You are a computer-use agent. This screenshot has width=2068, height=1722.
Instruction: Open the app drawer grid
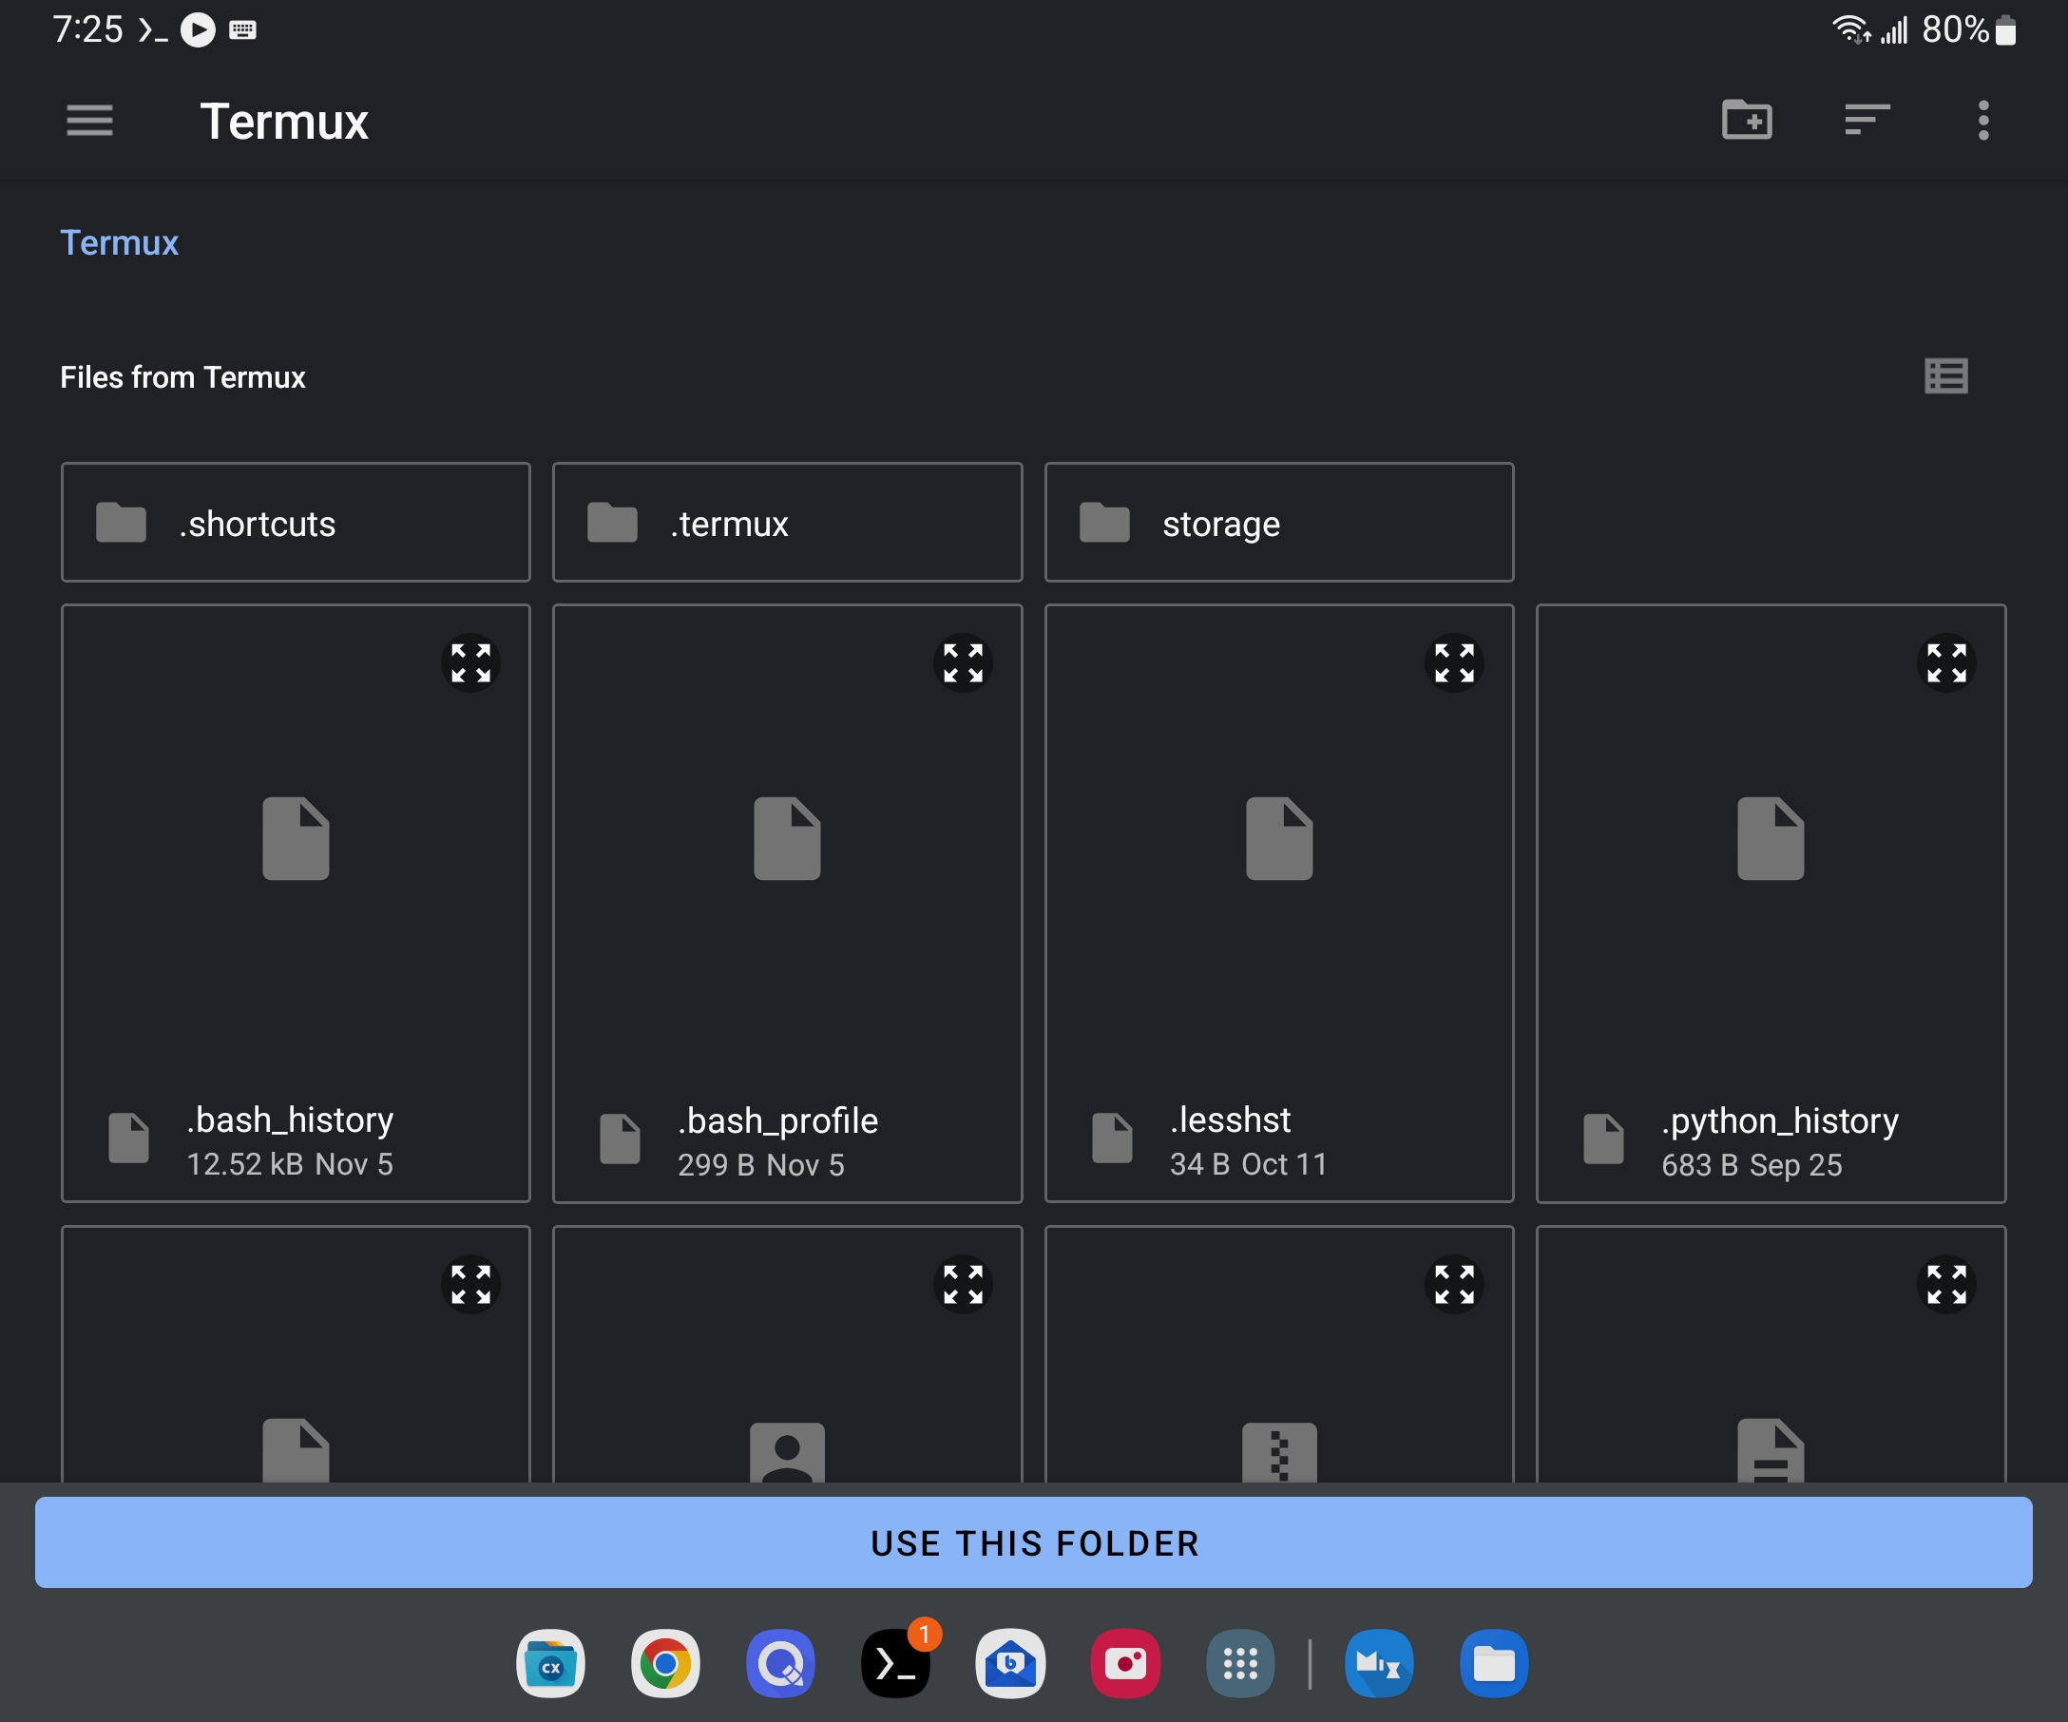click(x=1240, y=1663)
